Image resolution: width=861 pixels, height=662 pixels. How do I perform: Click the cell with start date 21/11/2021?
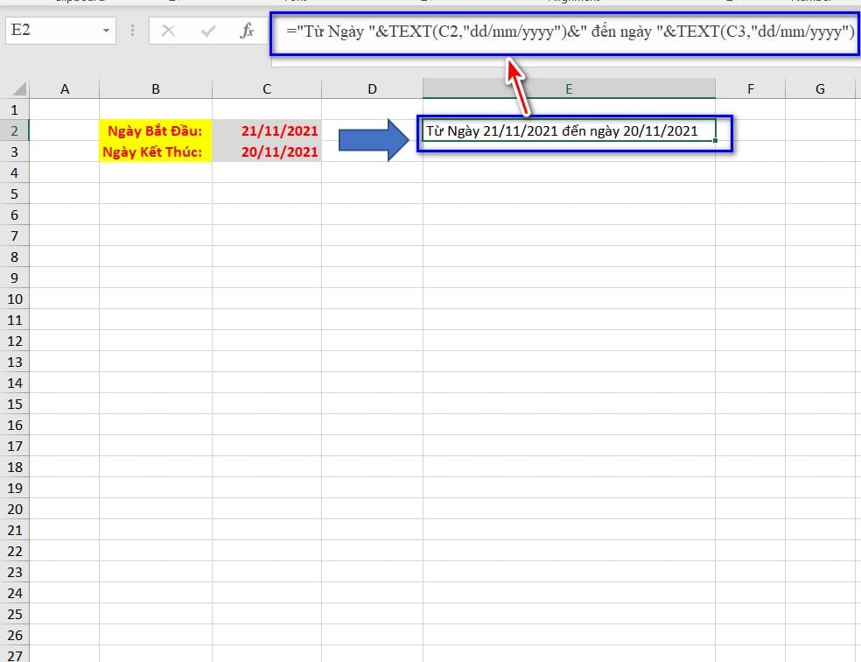[267, 130]
